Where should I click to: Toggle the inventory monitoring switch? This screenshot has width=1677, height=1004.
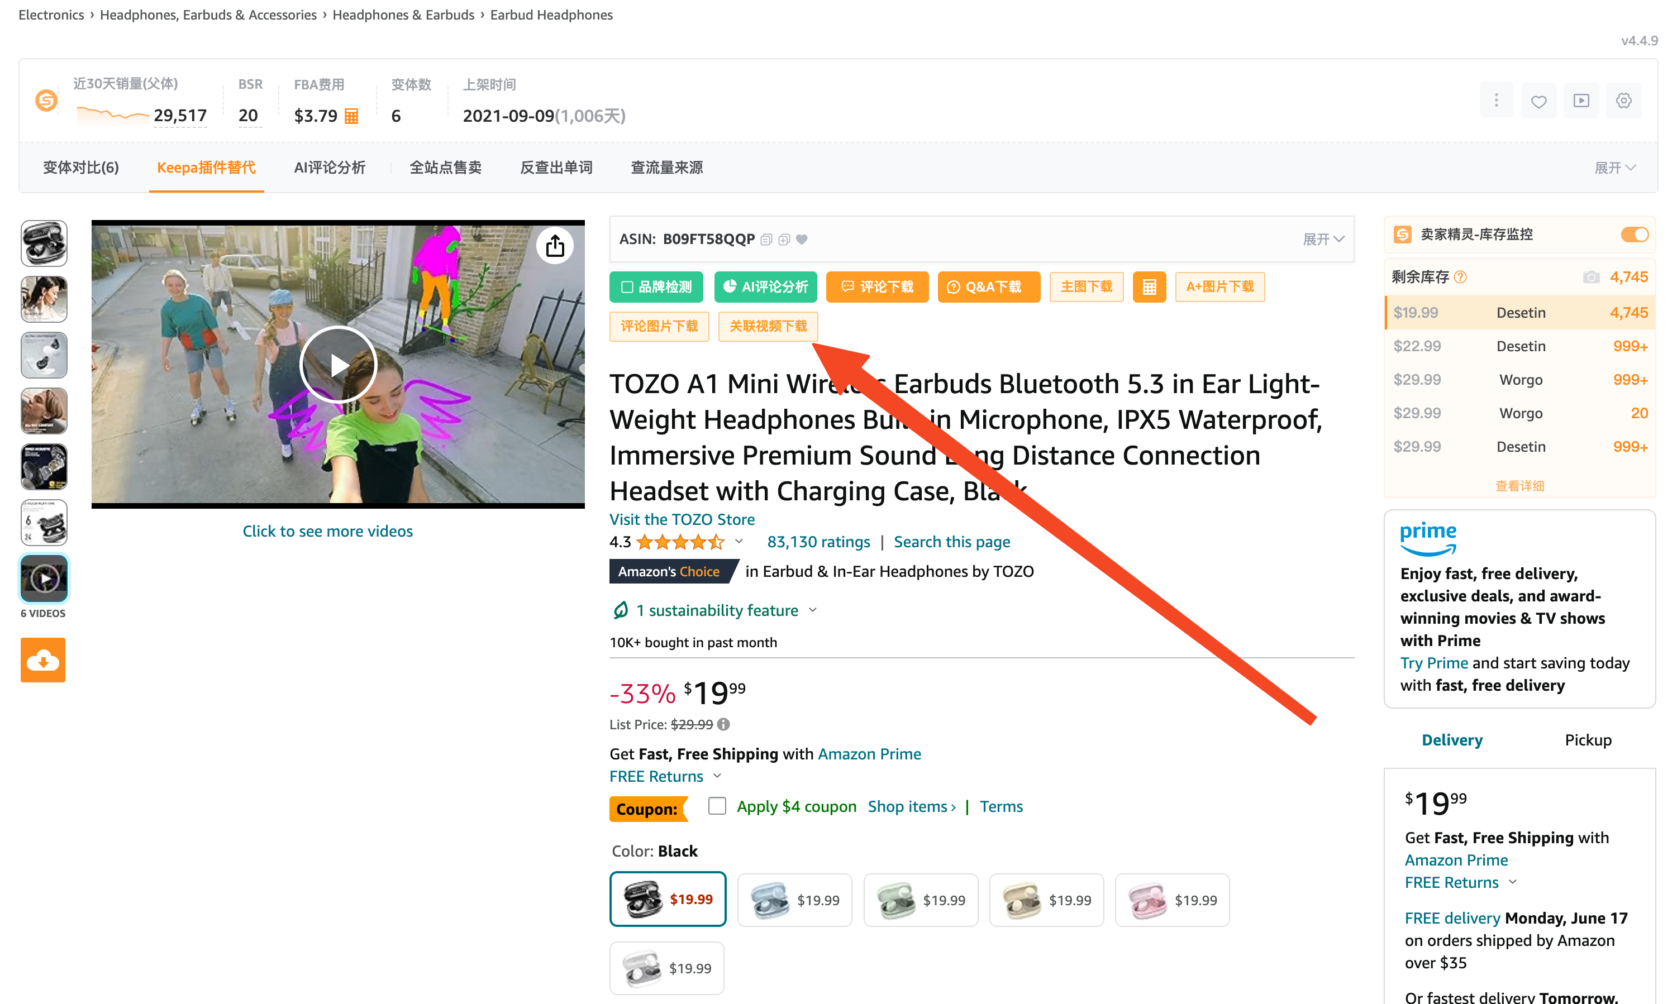point(1635,235)
